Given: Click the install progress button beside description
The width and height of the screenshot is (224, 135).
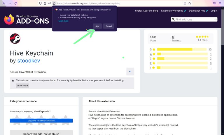Looking at the screenshot, I should coord(130,71).
